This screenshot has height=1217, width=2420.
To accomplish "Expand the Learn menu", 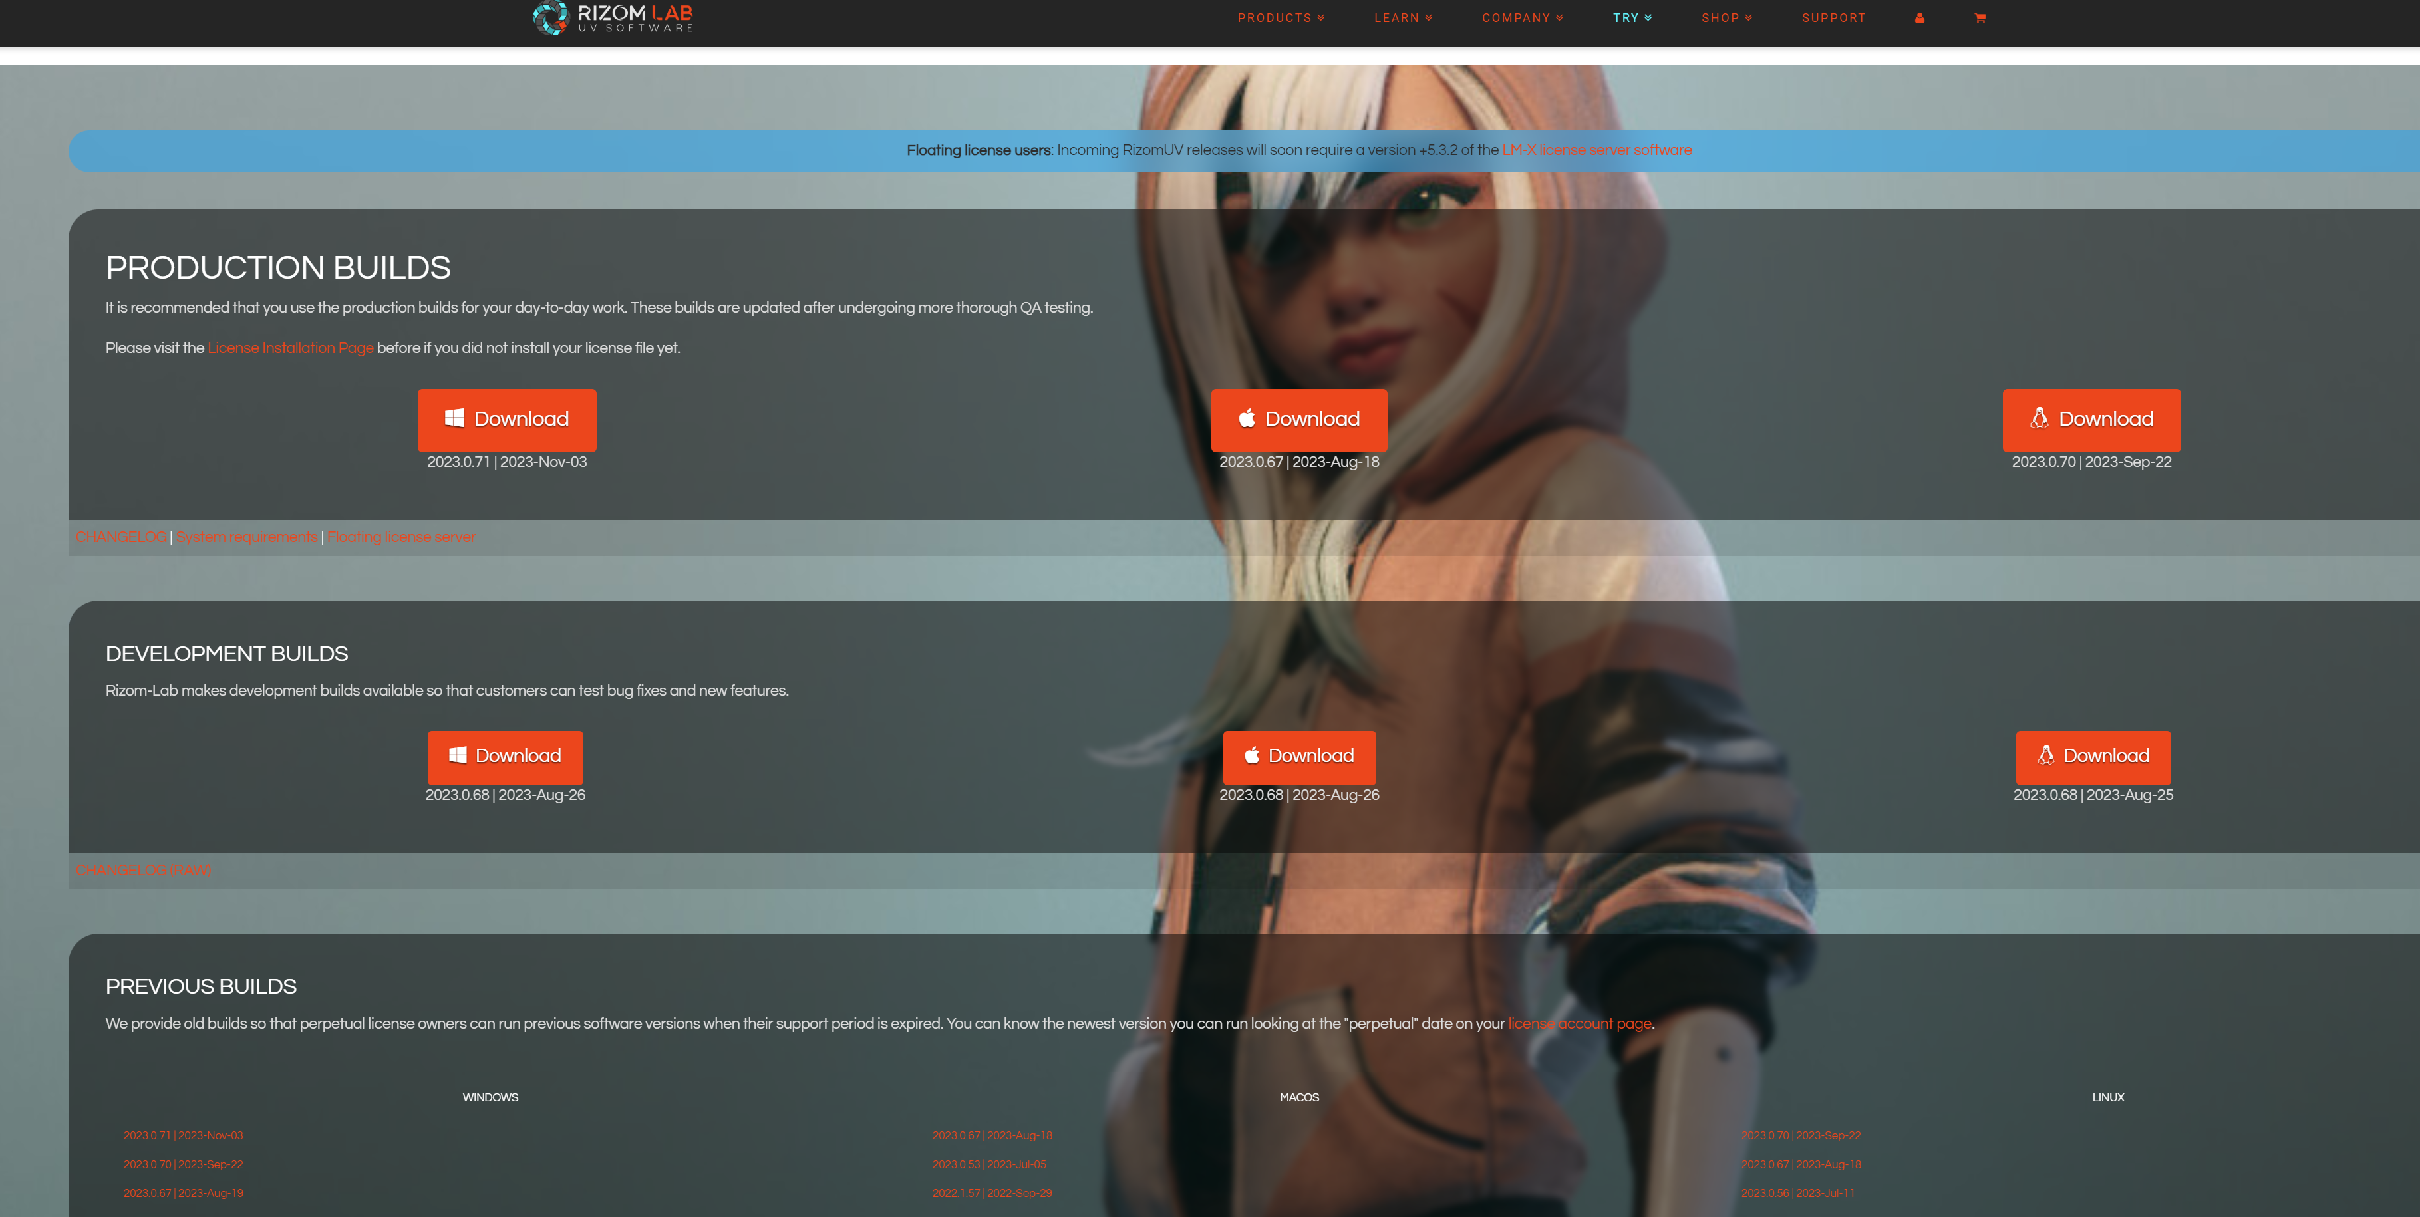I will (1403, 18).
